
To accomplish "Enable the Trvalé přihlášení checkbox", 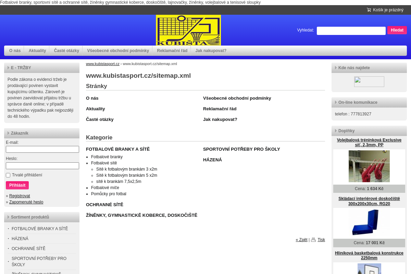I will [8, 175].
